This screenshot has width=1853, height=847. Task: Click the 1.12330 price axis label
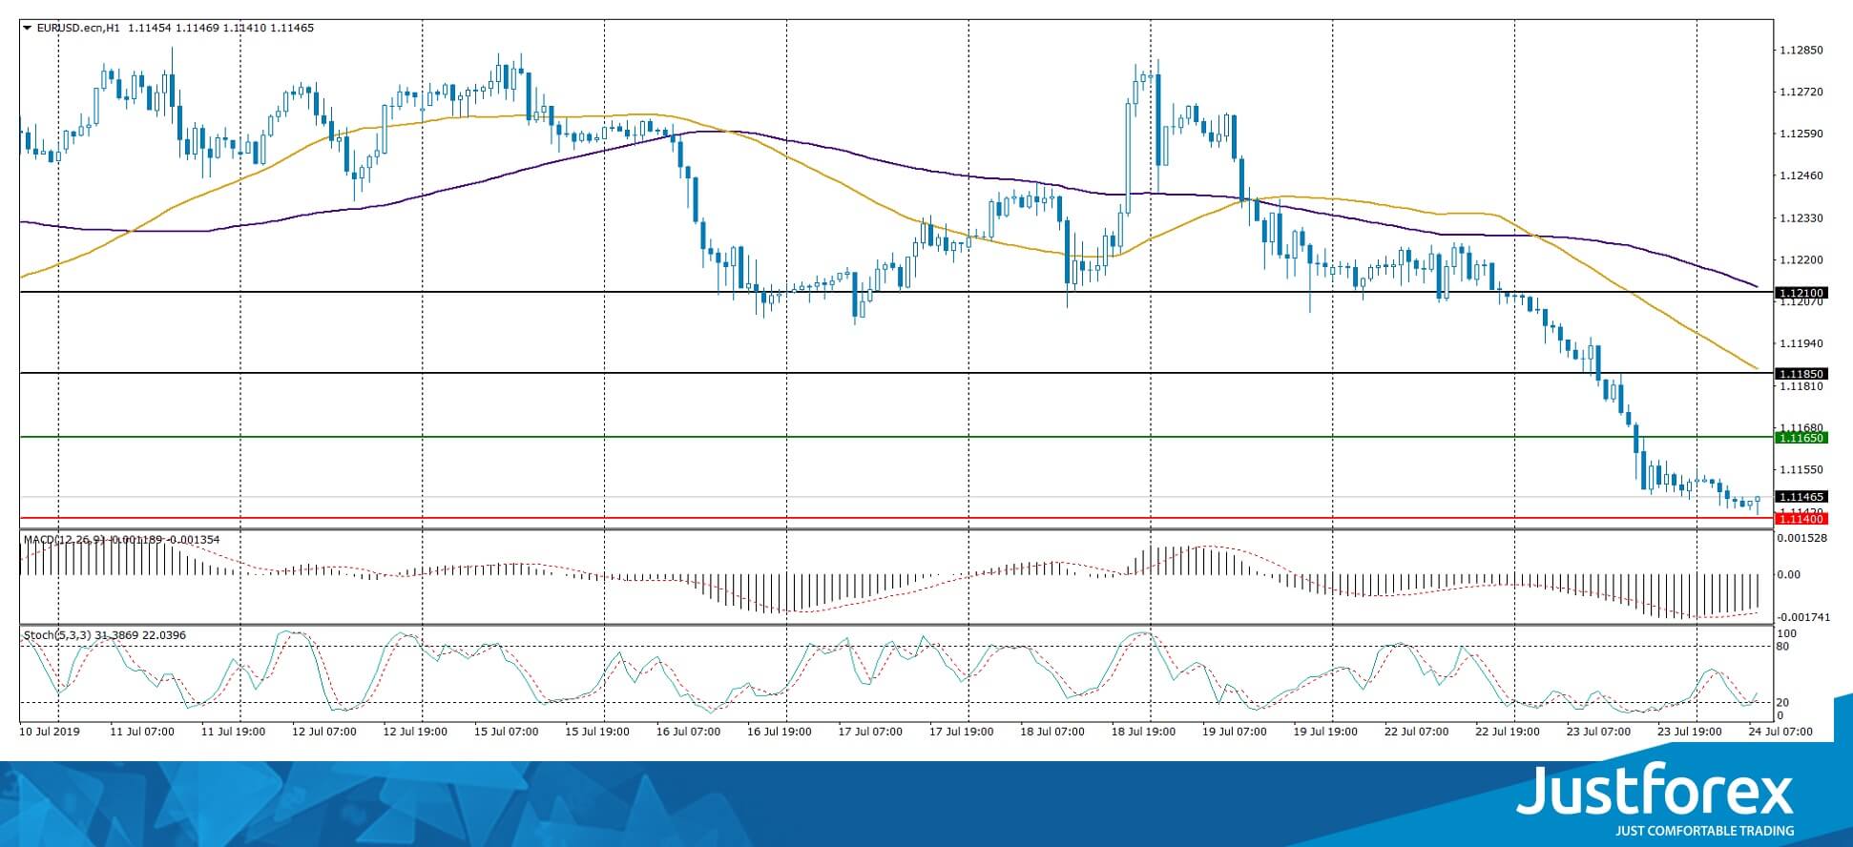[1801, 218]
